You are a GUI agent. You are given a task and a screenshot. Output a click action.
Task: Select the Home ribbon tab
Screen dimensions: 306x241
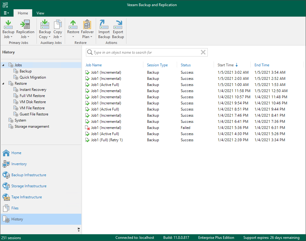click(x=23, y=13)
